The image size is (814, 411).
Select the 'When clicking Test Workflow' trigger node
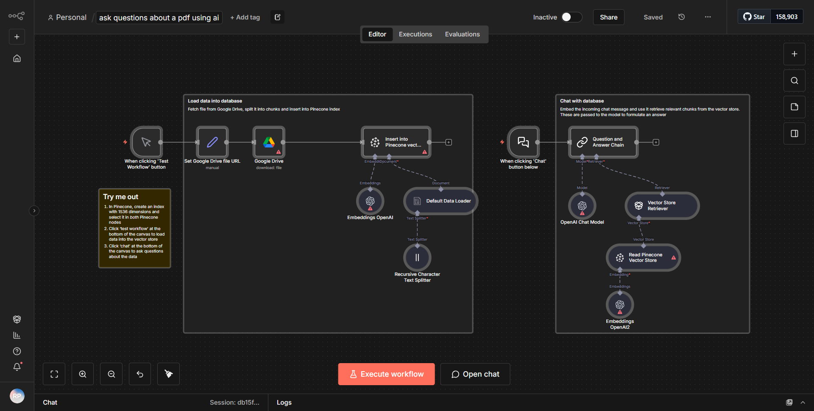click(x=146, y=142)
